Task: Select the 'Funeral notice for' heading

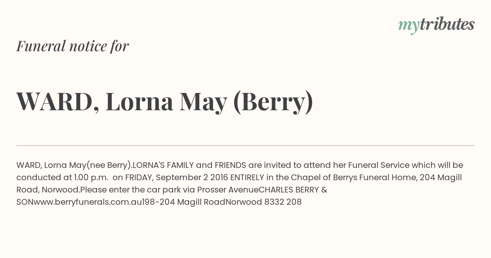Action: coord(72,46)
